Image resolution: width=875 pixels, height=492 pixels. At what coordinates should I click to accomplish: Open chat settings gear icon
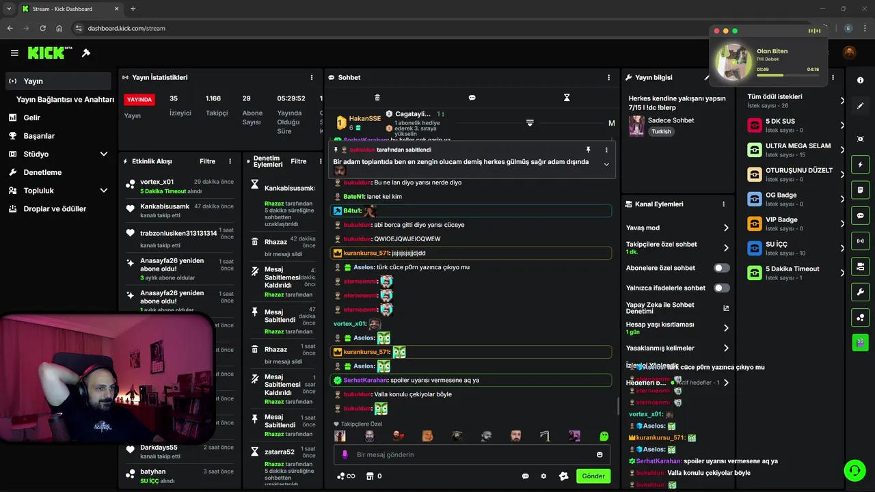(543, 476)
